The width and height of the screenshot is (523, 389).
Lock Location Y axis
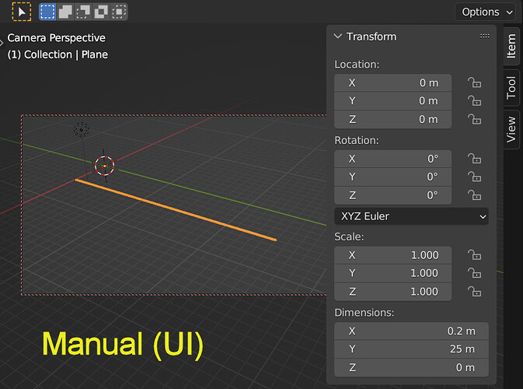474,100
